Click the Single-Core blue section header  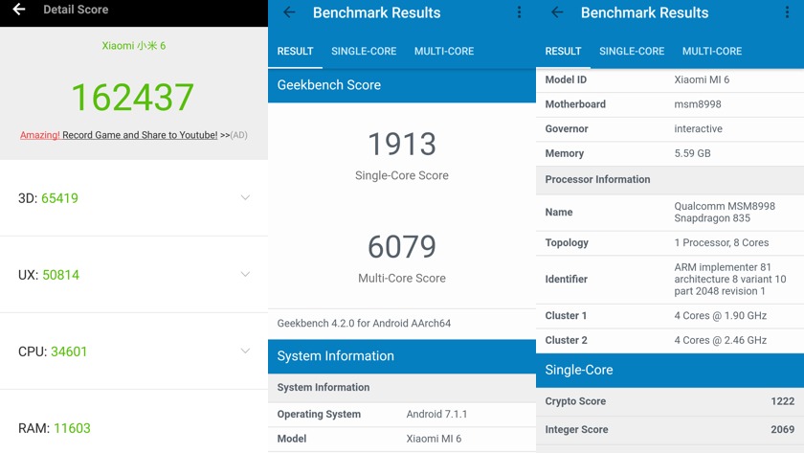(x=670, y=371)
